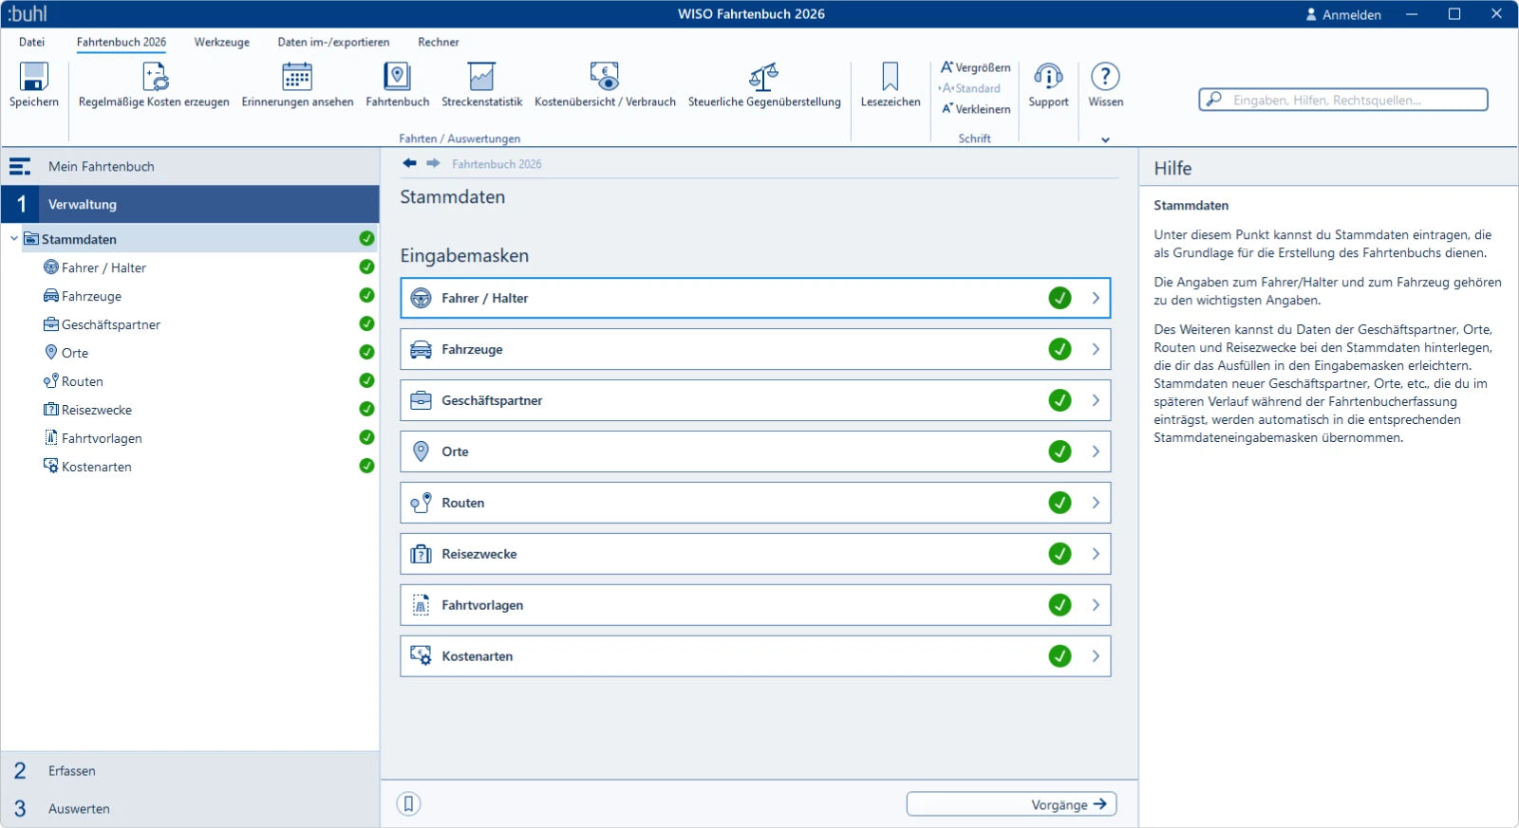Viewport: 1519px width, 828px height.
Task: Click route icon in Routen card
Action: 421,503
